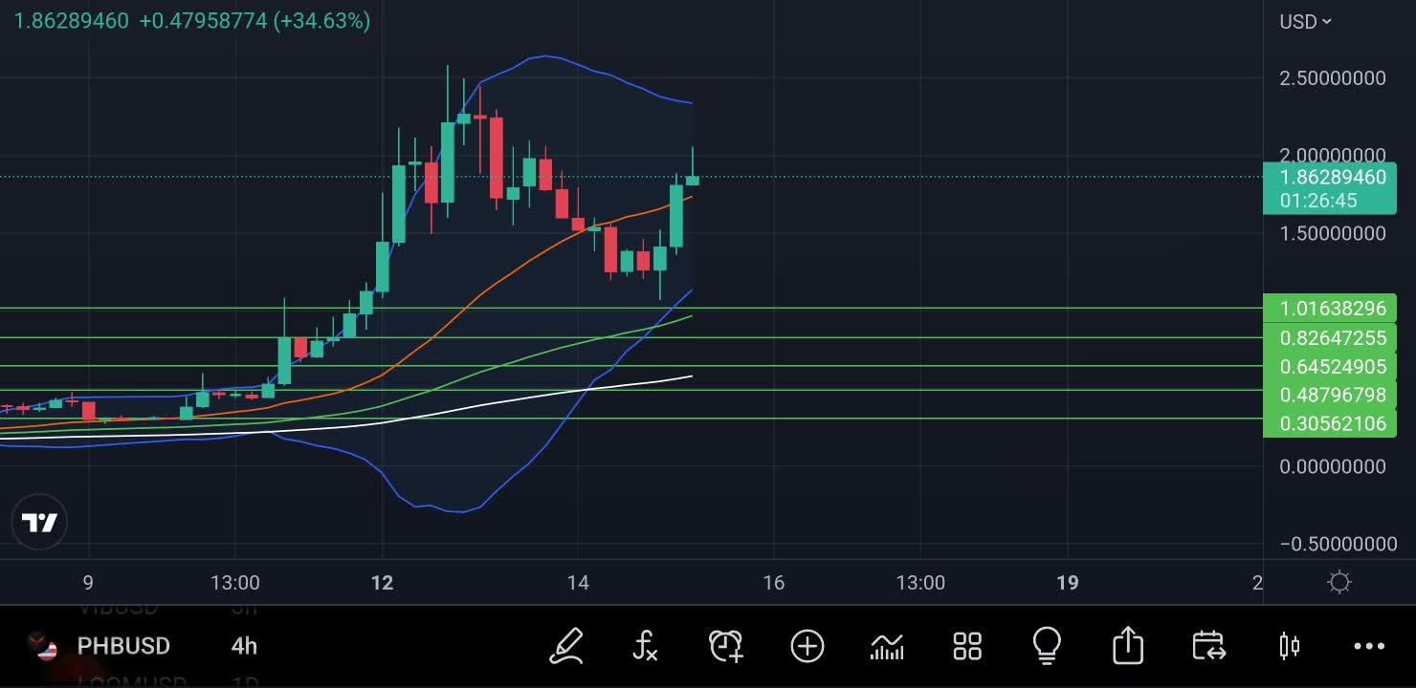Open the indicators fx icon
Viewport: 1416px width, 688px height.
point(646,646)
